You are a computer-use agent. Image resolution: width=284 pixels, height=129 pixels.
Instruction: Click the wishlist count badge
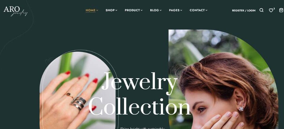click(x=274, y=9)
